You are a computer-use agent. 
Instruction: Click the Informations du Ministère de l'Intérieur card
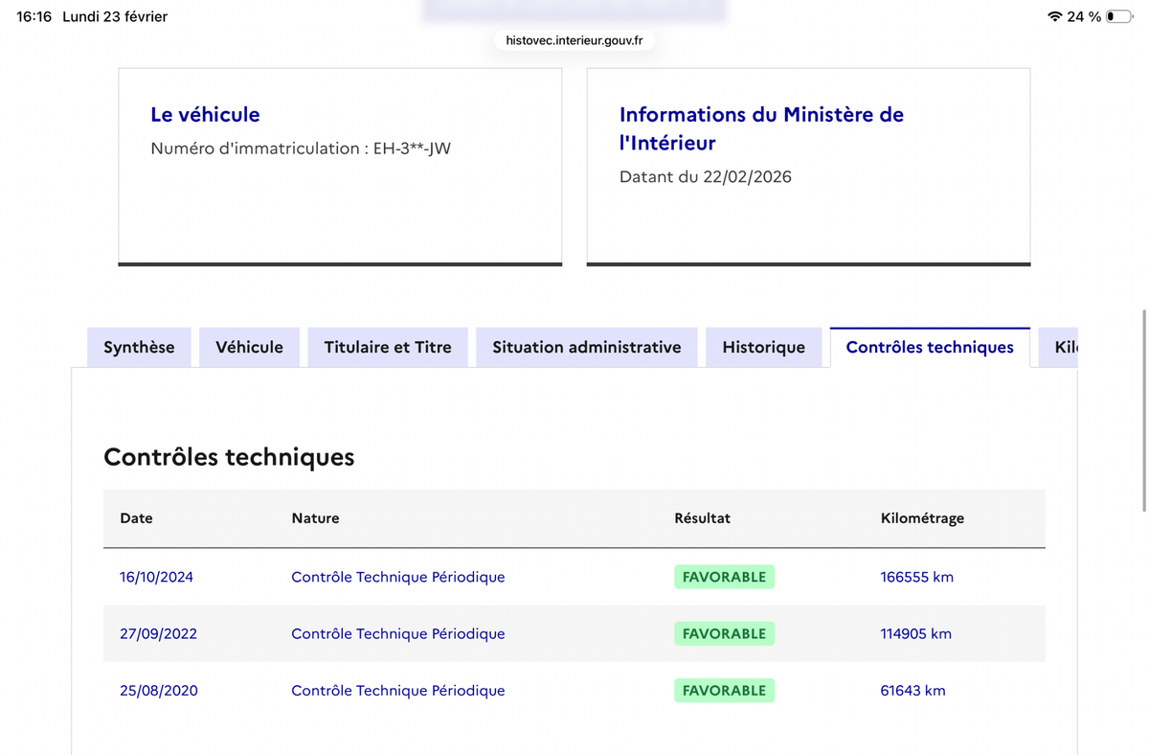(809, 167)
